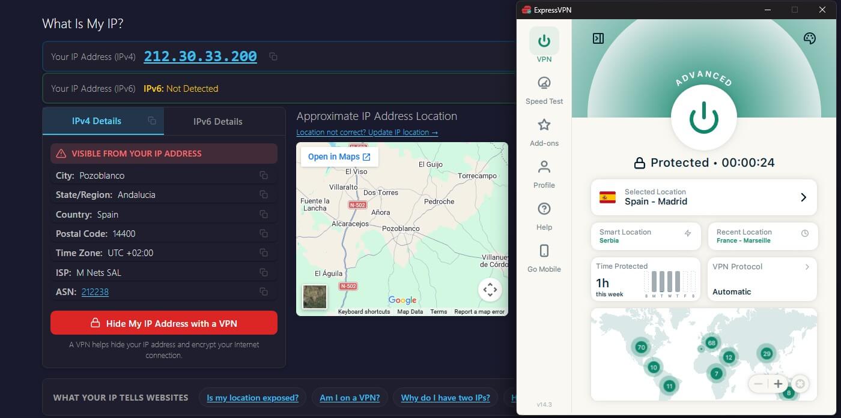Open the ASN 212238 link

coord(95,292)
